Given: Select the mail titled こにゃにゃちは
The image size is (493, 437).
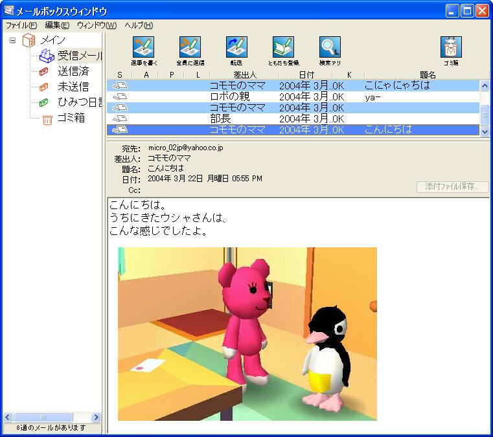Looking at the screenshot, I should click(293, 85).
